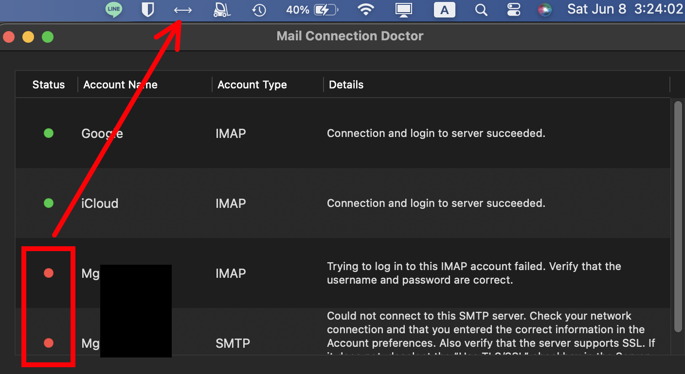This screenshot has width=685, height=374.
Task: Click the 'Trying to log in to this IMAP account failed' message
Action: click(474, 273)
